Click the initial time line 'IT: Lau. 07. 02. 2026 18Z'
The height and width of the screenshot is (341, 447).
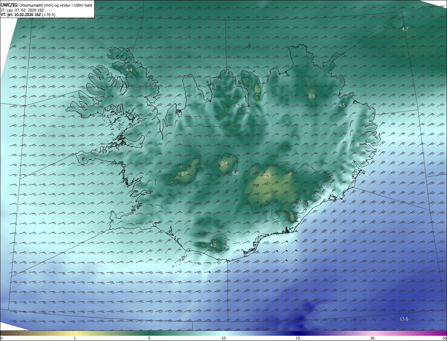22,10
